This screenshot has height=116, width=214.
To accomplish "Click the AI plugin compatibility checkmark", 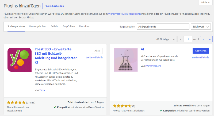I will [x=161, y=111].
